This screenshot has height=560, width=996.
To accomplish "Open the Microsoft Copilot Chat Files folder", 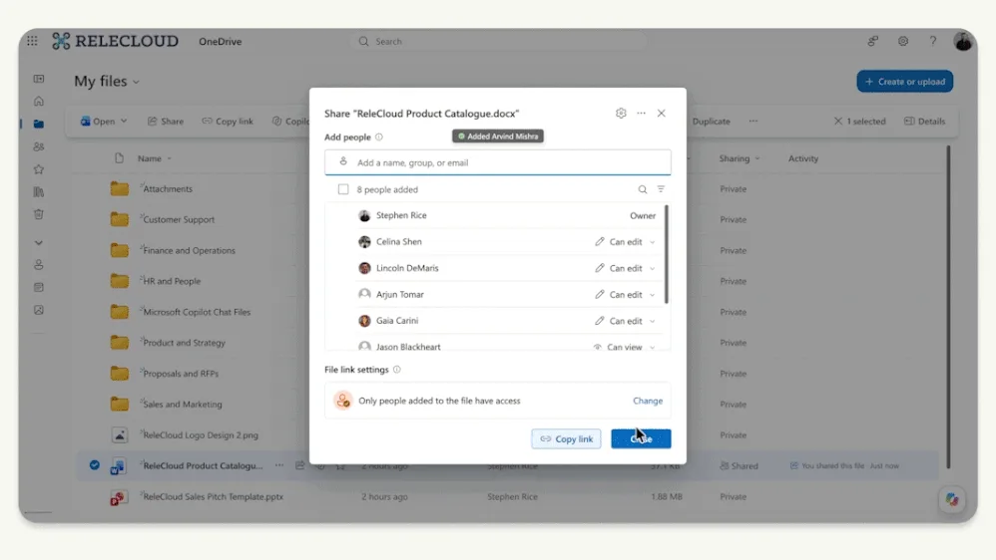I will click(x=197, y=312).
